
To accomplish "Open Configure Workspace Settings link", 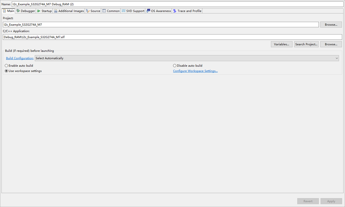I will 195,71.
